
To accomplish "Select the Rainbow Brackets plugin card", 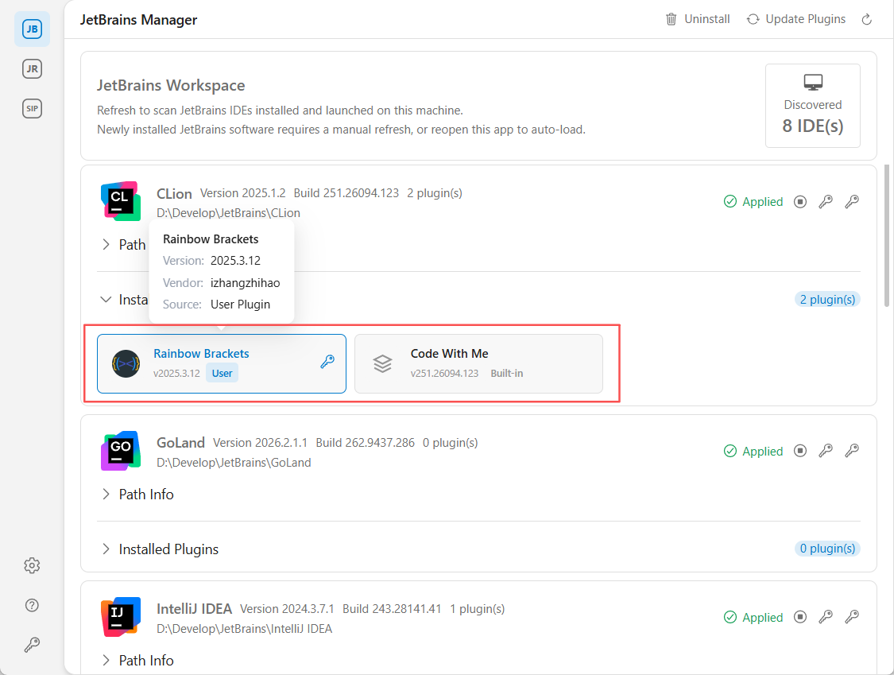I will coord(222,363).
